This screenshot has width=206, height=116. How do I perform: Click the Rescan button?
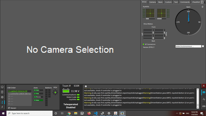[12, 108]
